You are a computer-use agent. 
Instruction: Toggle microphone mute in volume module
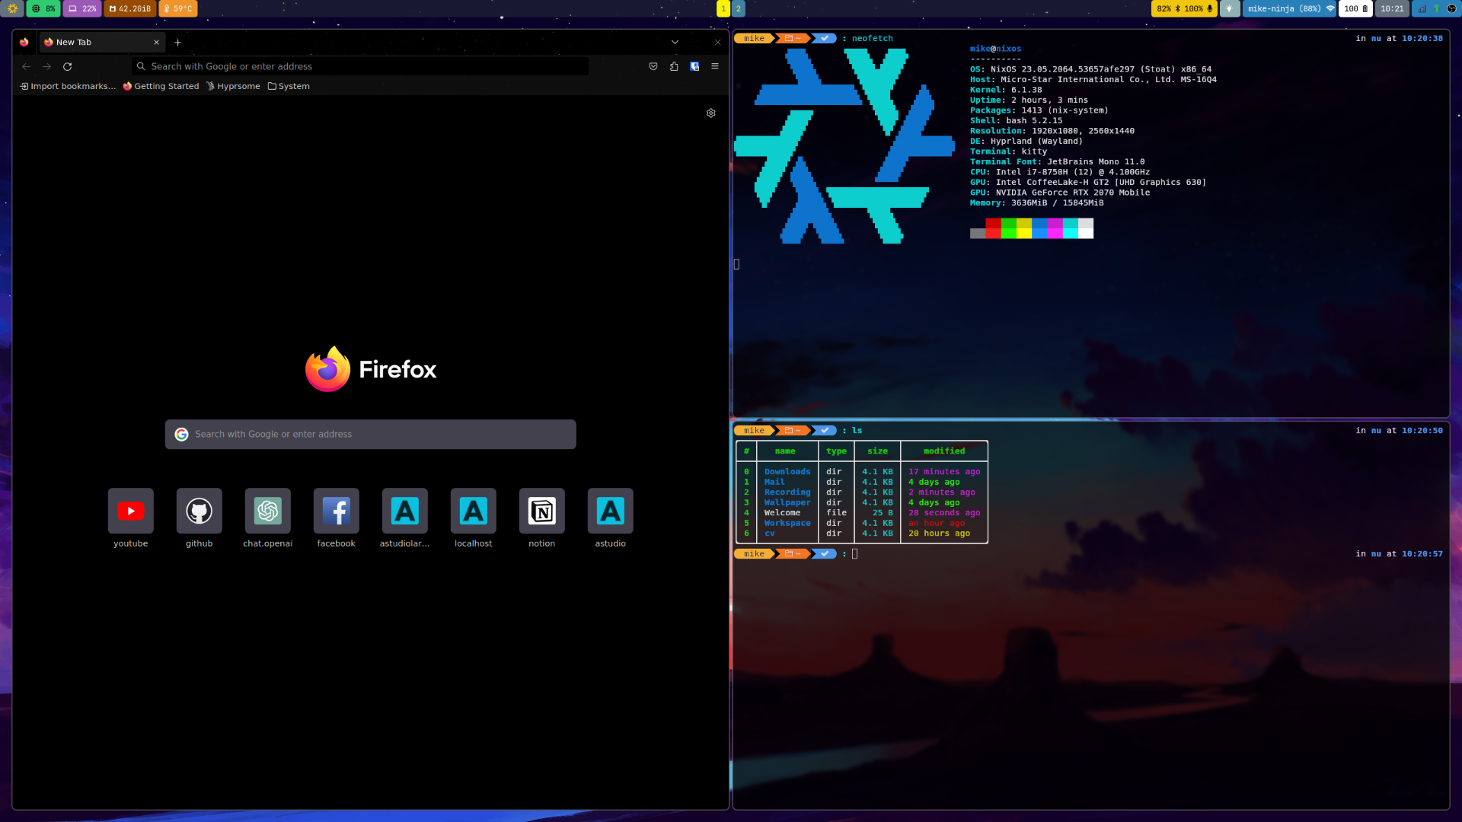point(1209,8)
